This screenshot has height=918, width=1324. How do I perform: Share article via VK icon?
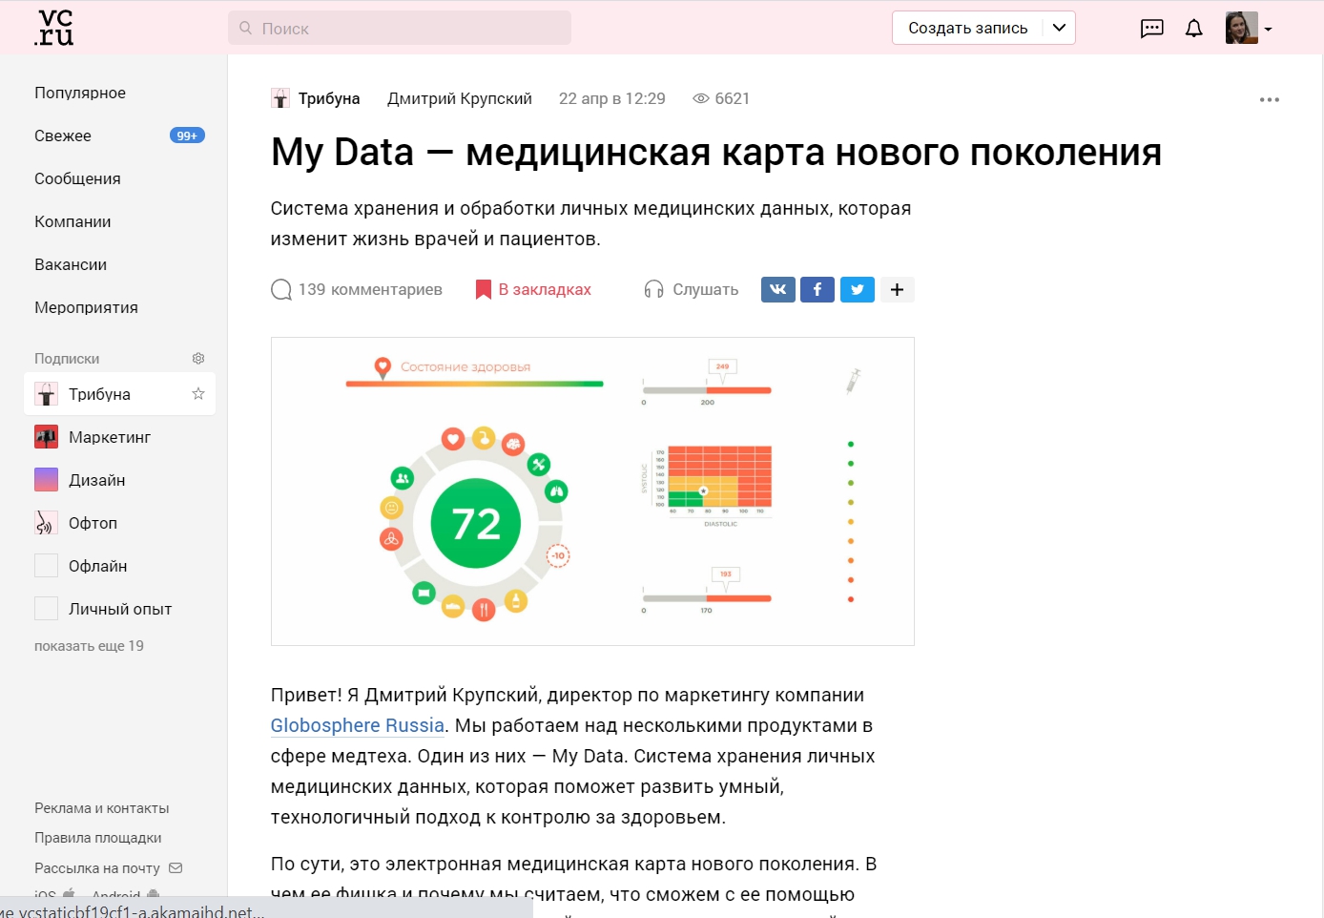[x=778, y=289]
